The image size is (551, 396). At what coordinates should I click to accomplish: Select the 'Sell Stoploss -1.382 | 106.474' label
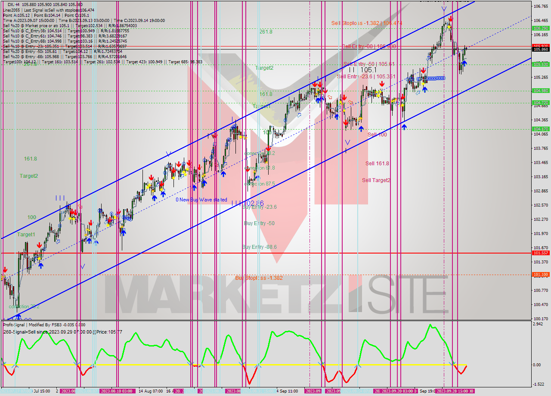point(367,23)
